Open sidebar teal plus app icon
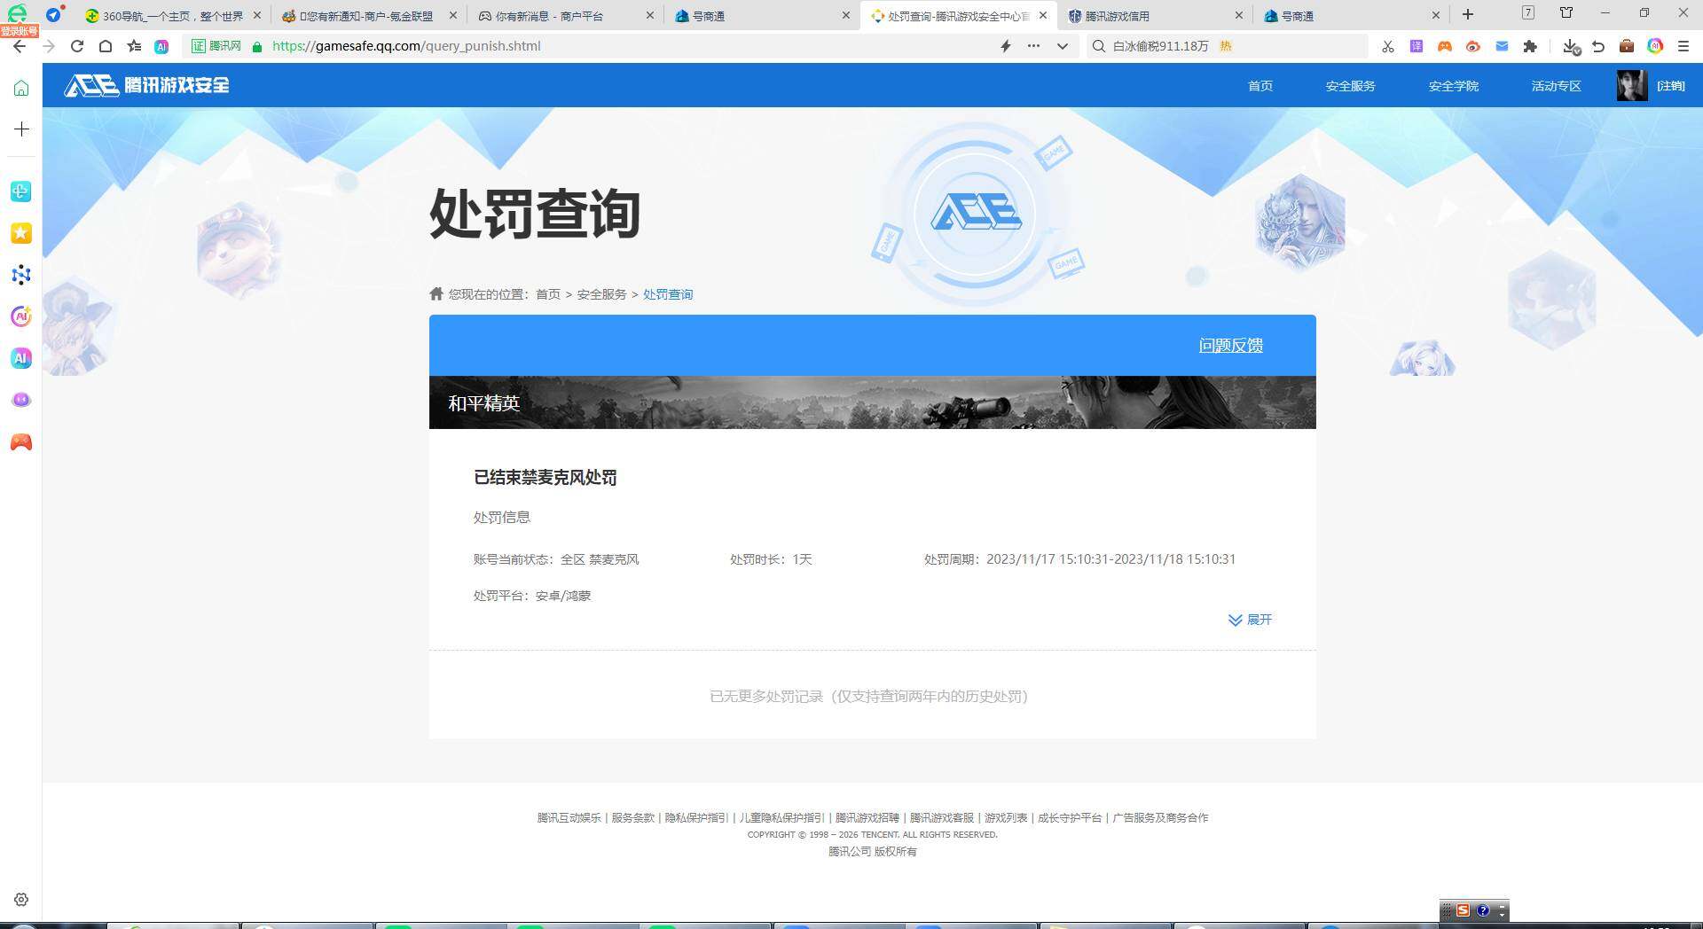 coord(21,191)
